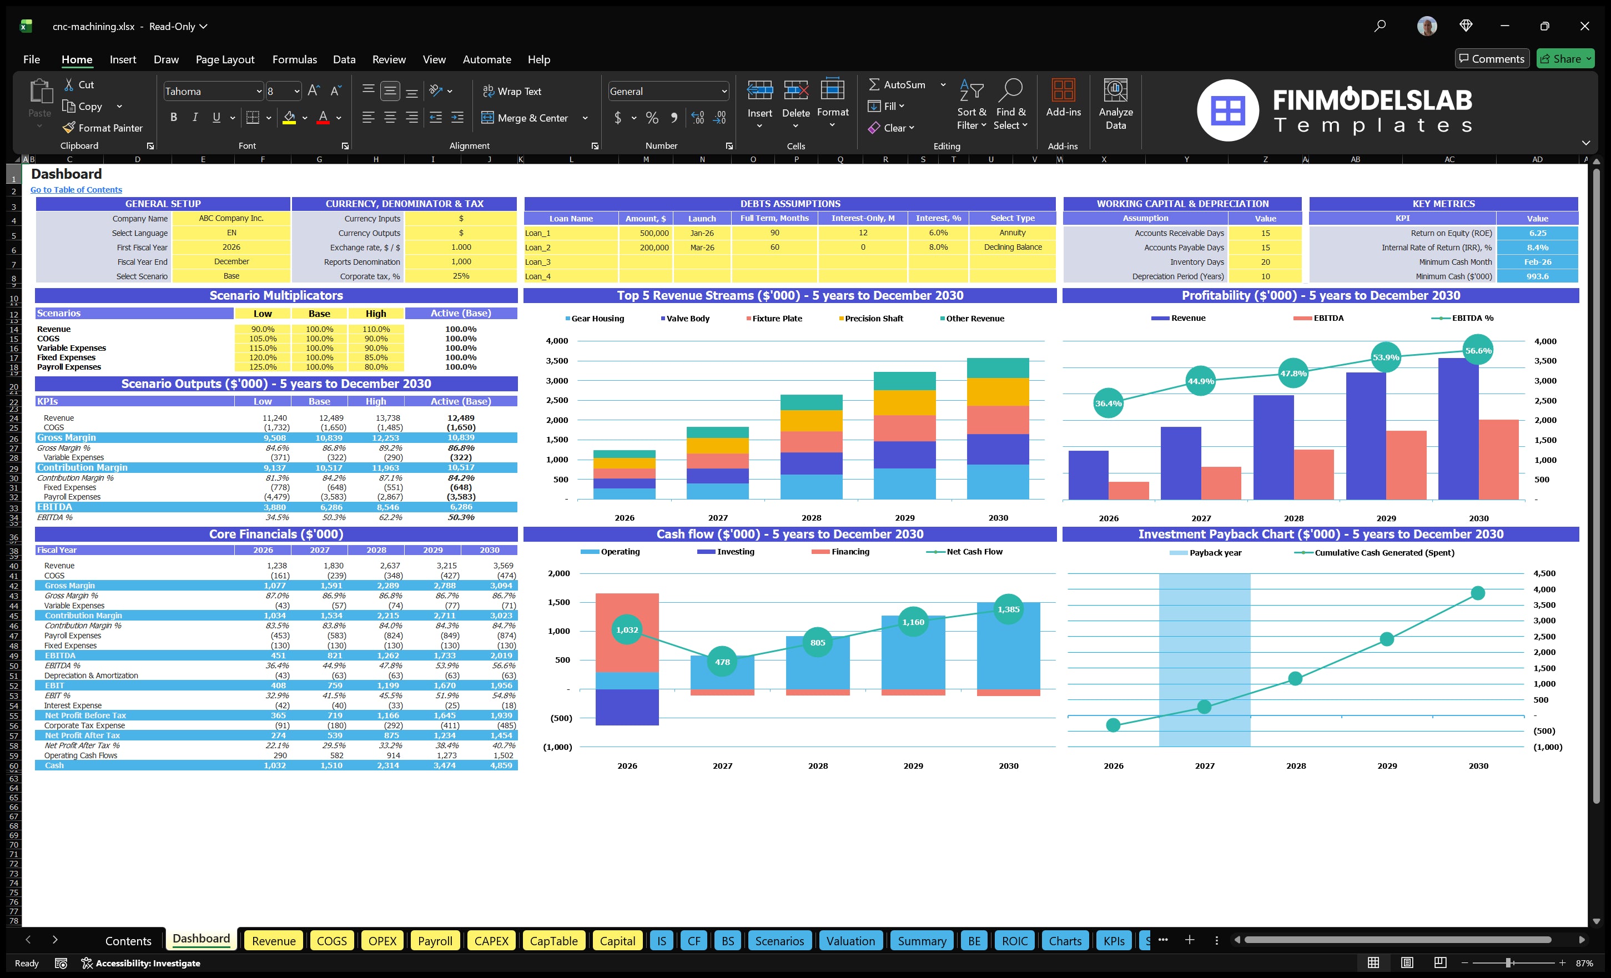This screenshot has height=978, width=1611.
Task: Click AutoSum sigma icon
Action: [x=874, y=84]
